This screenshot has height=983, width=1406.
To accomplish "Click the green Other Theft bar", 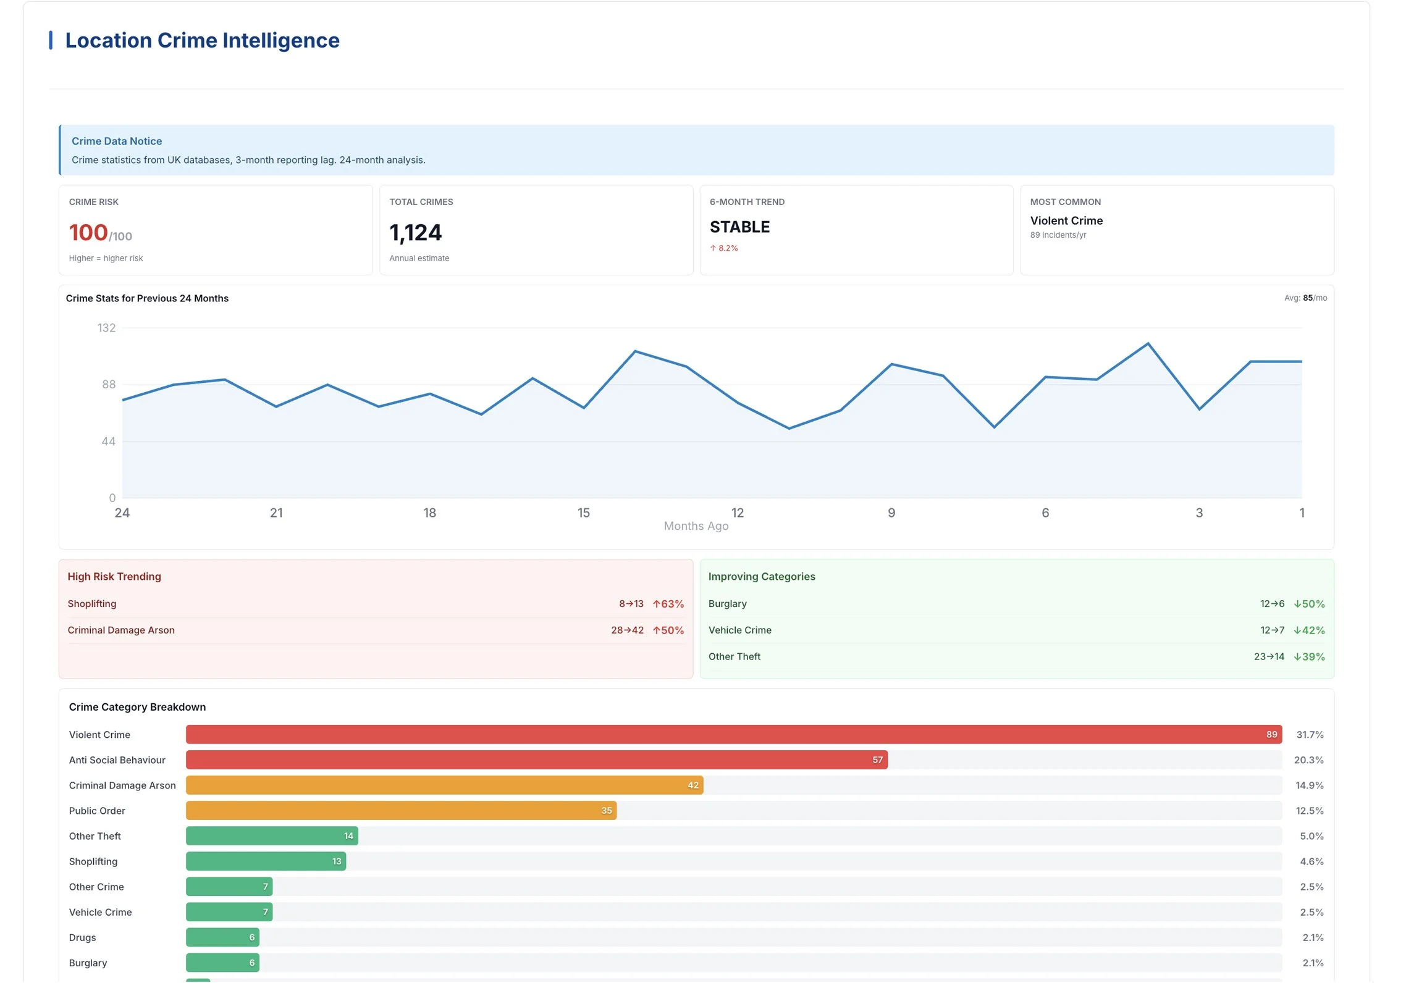I will click(272, 836).
